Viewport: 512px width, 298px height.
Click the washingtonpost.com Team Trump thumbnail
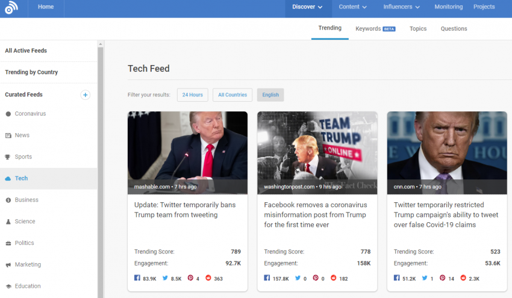coord(317,153)
